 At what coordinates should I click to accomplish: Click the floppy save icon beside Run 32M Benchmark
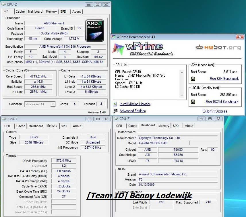pos(193,79)
